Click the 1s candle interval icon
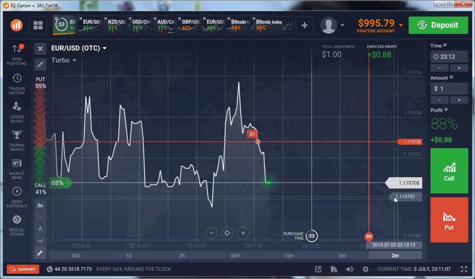This screenshot has height=279, width=475. (x=40, y=217)
